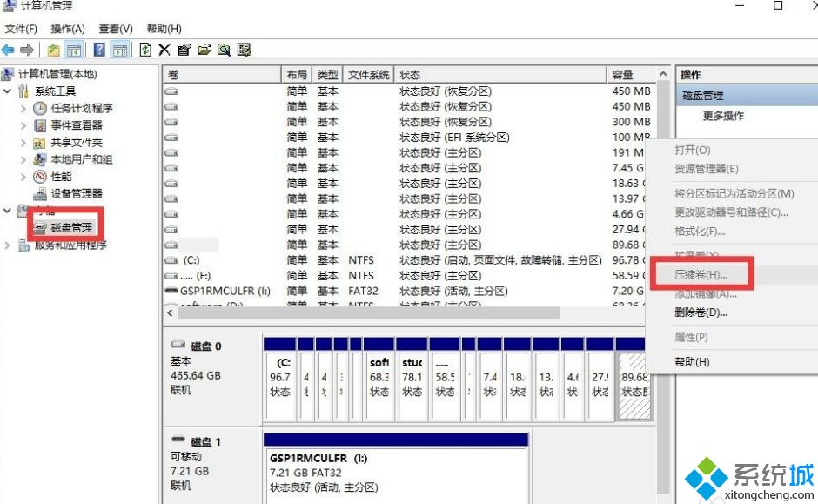Screen dimensions: 818x504
Task: Open the 文件(F) menu
Action: 21,29
